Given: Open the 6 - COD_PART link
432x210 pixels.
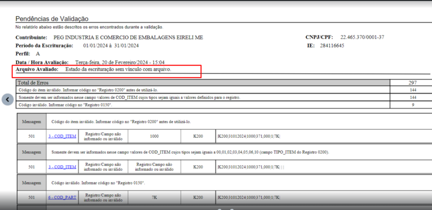Looking at the screenshot, I should point(62,197).
